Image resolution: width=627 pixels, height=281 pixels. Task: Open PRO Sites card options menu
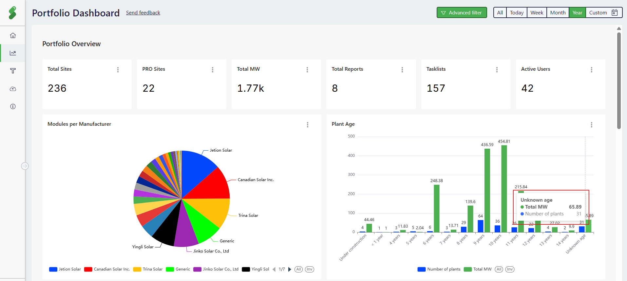pyautogui.click(x=213, y=70)
